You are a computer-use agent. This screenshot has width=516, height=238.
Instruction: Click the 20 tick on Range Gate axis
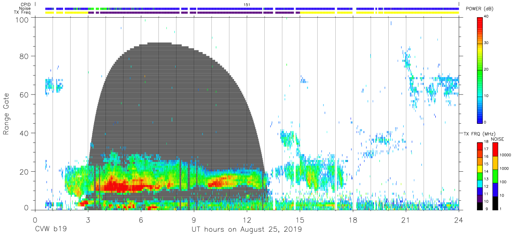pyautogui.click(x=25, y=172)
